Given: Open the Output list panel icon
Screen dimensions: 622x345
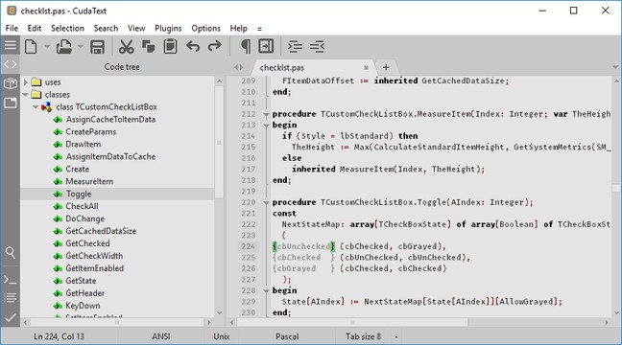Looking at the screenshot, I should pyautogui.click(x=11, y=297).
